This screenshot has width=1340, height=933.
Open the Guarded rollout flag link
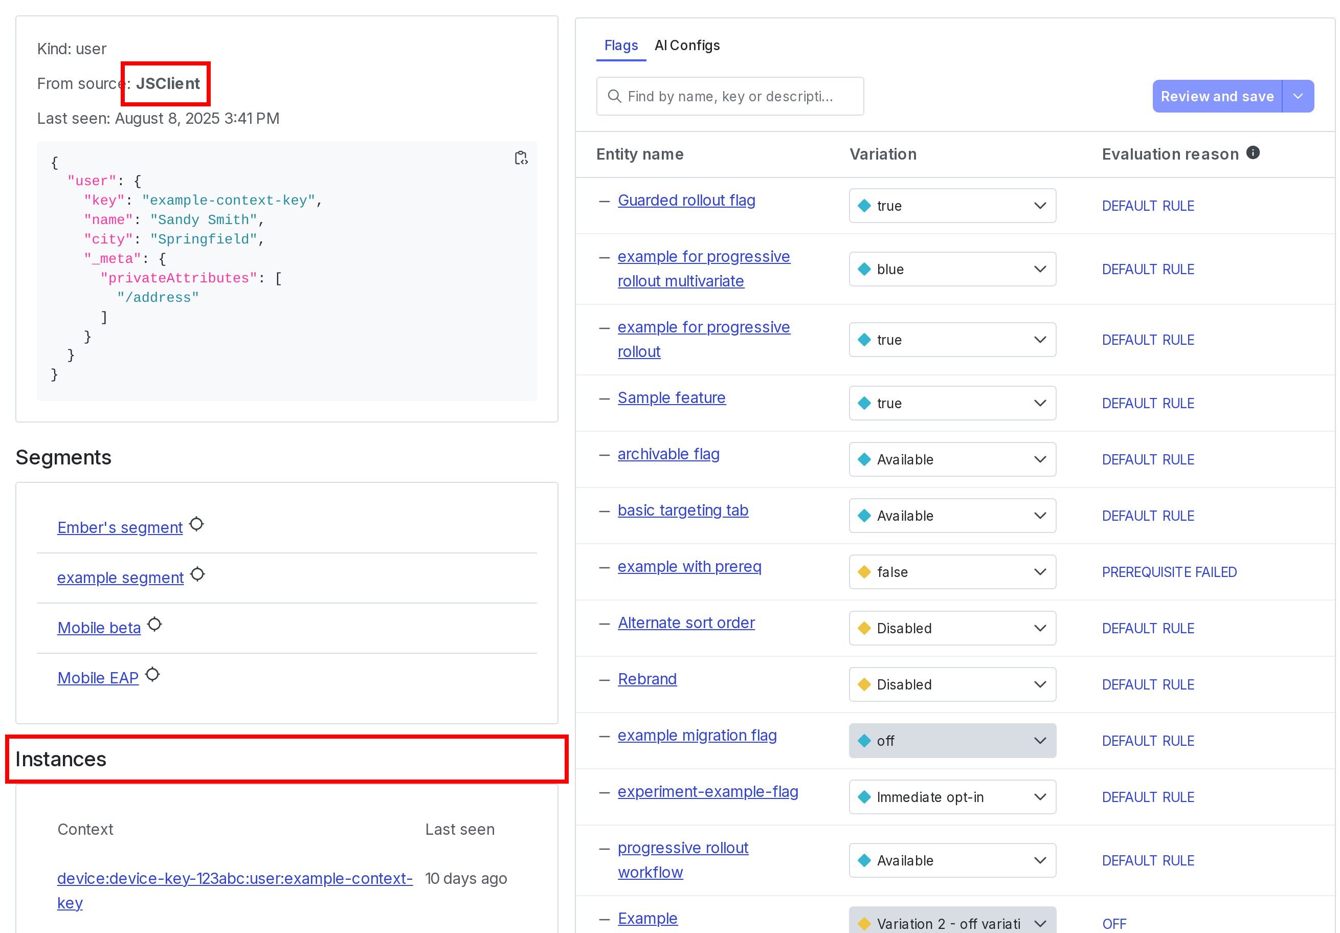[x=686, y=199]
